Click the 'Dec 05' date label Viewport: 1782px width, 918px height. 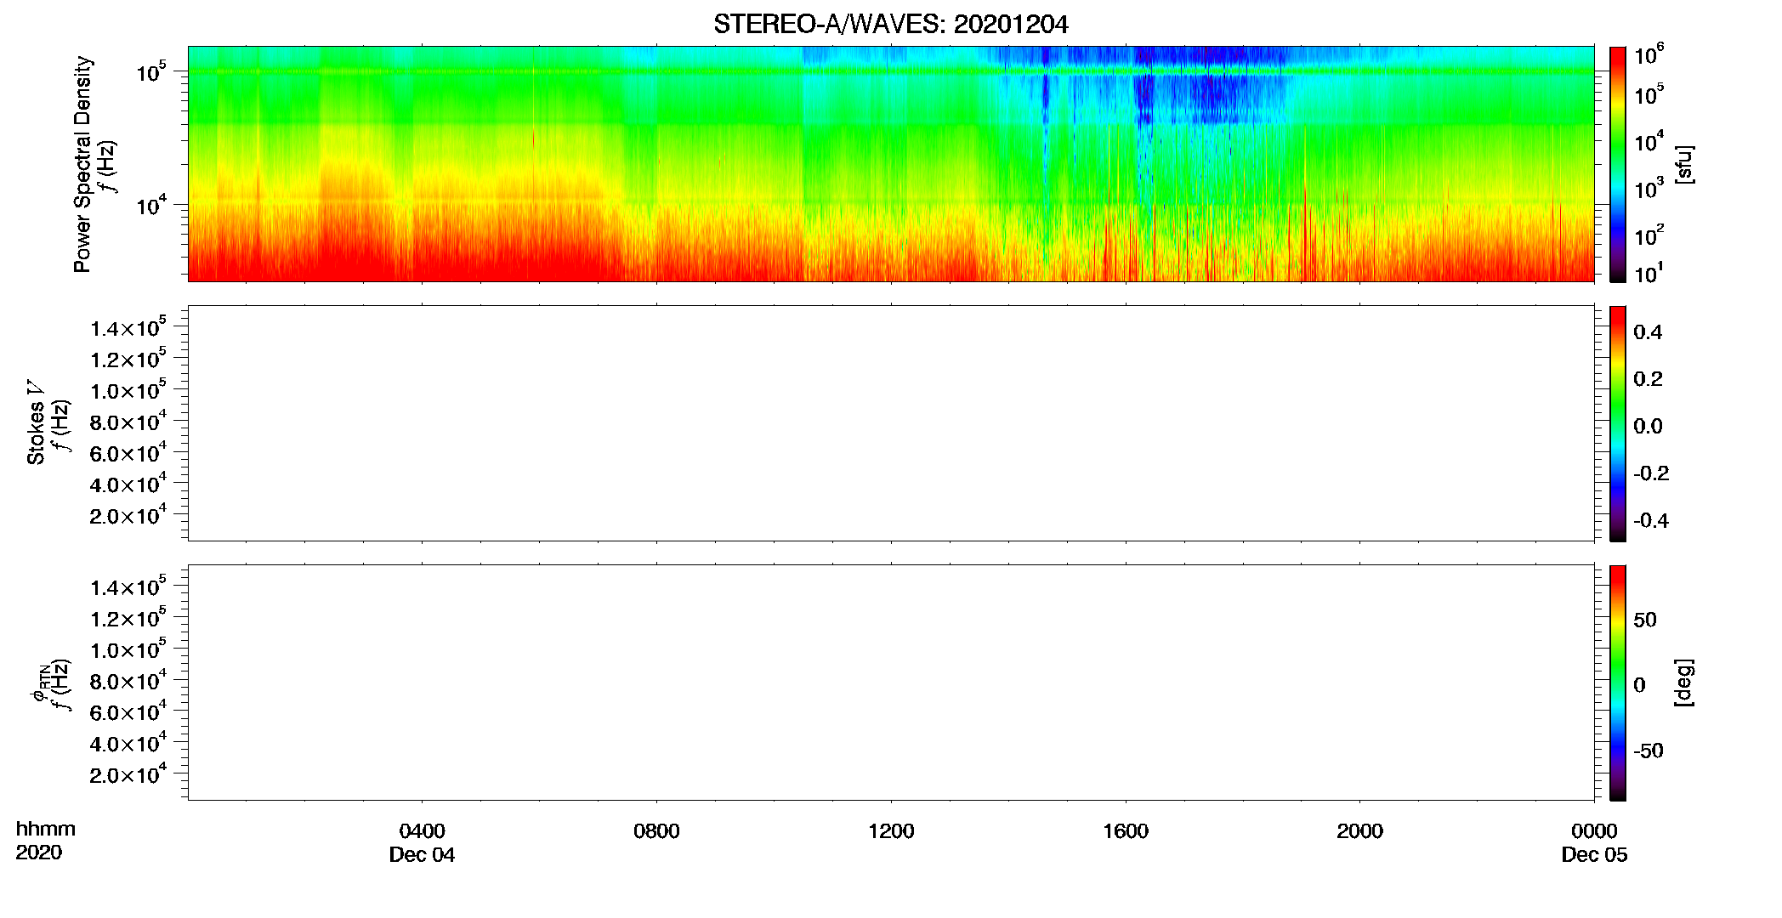(x=1594, y=855)
